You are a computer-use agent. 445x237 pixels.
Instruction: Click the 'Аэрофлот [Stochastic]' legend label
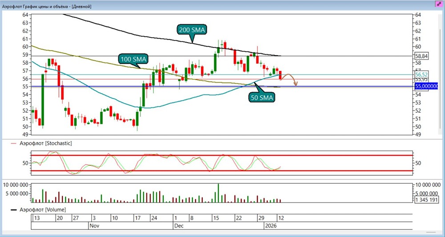coord(46,143)
